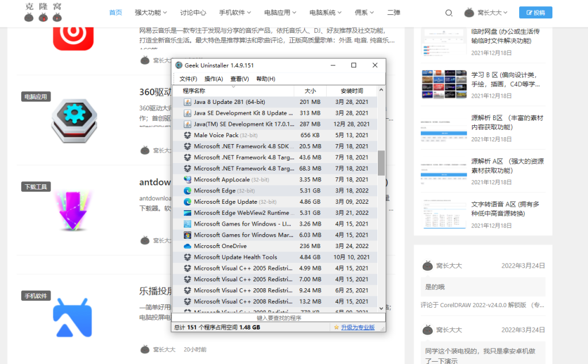Image resolution: width=588 pixels, height=364 pixels.
Task: Expand the 强大功能 dropdown
Action: tap(151, 13)
